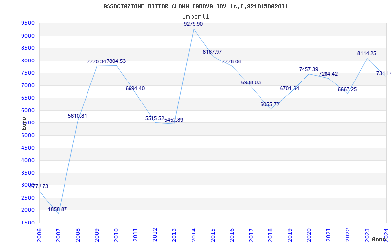Click the 7778.06 label
This screenshot has width=391, height=244.
[x=231, y=62]
